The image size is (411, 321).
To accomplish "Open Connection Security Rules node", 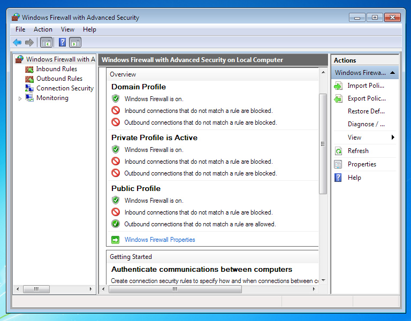I will click(x=64, y=88).
